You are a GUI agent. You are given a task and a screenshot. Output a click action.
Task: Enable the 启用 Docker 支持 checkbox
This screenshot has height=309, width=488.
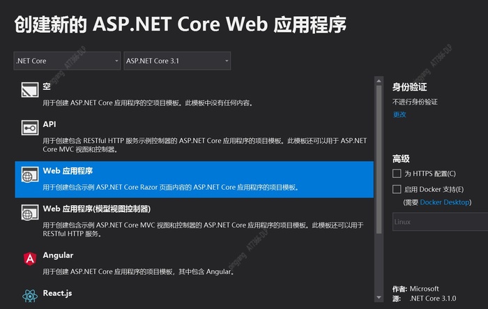(x=397, y=189)
